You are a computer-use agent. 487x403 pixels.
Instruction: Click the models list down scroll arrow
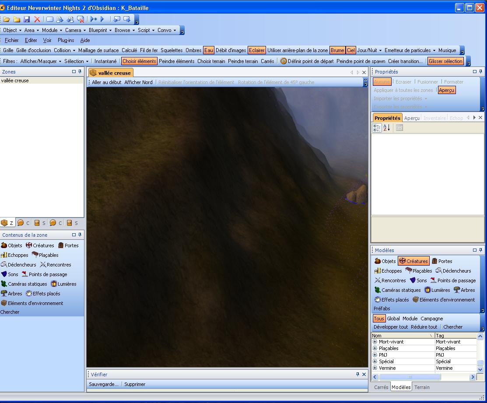tap(480, 369)
